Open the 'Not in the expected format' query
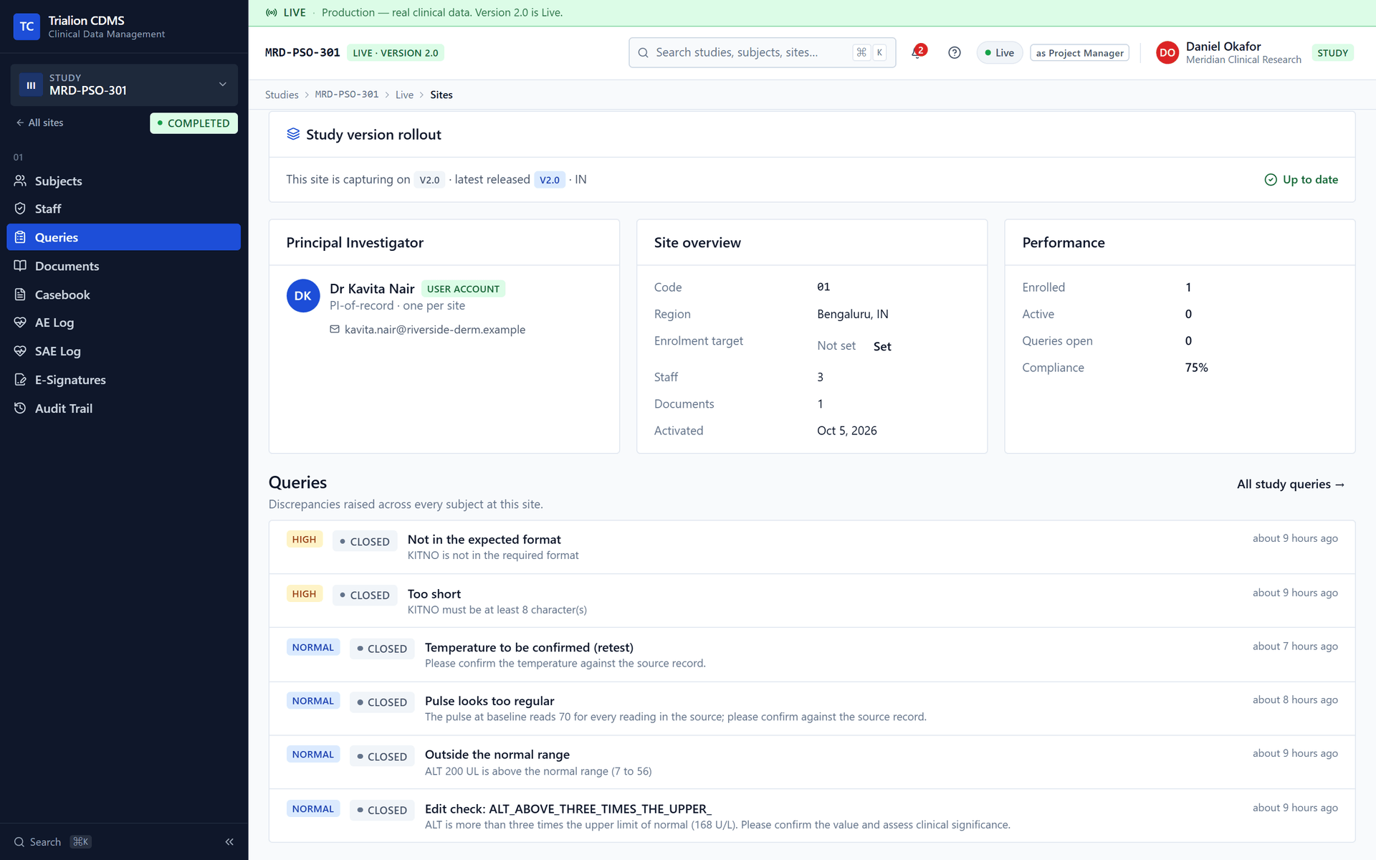 pyautogui.click(x=811, y=547)
